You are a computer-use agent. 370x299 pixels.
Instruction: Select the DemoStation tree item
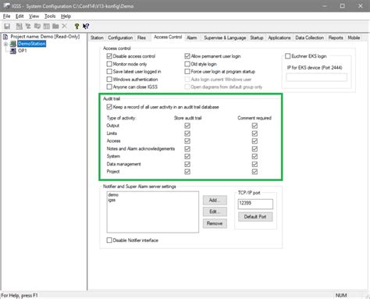point(32,44)
